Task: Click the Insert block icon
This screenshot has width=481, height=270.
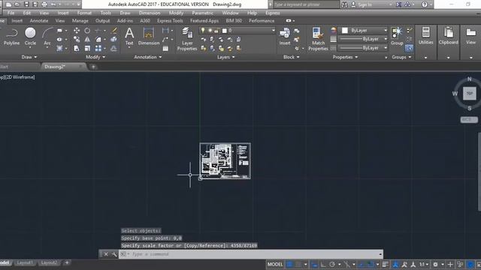Action: pos(285,37)
